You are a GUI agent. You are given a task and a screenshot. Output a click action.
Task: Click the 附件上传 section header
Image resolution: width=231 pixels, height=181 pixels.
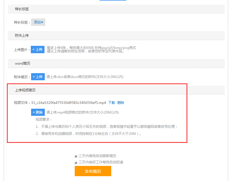tap(22, 36)
